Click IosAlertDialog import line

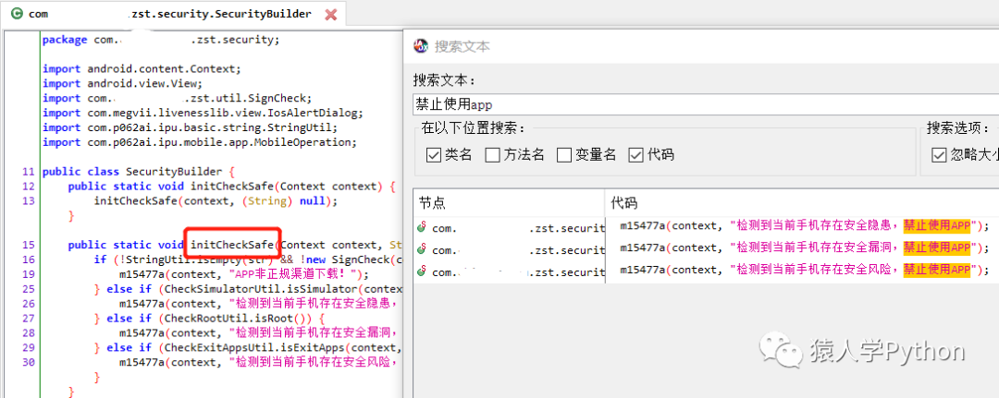tap(203, 114)
